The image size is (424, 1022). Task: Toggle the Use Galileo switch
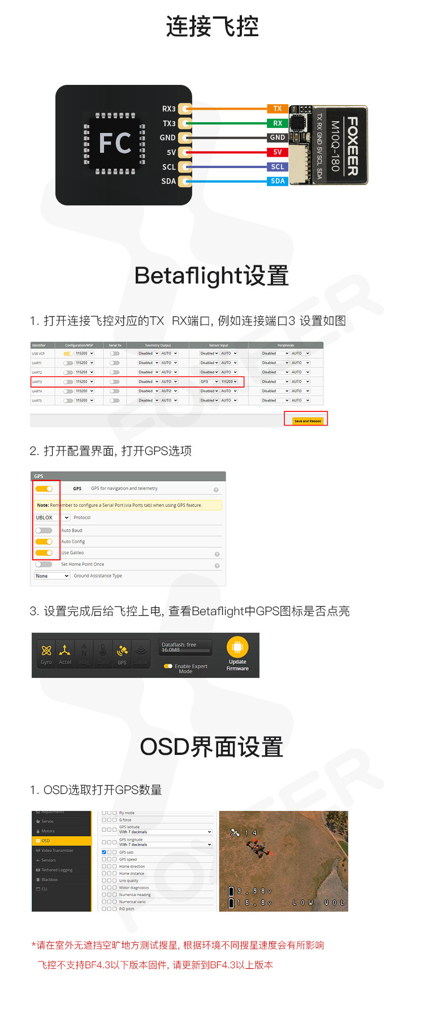pyautogui.click(x=44, y=553)
